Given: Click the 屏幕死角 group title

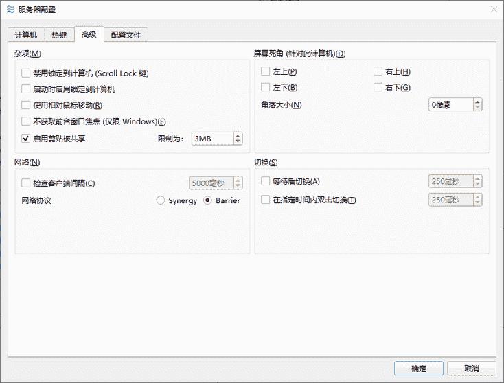Looking at the screenshot, I should pos(299,54).
